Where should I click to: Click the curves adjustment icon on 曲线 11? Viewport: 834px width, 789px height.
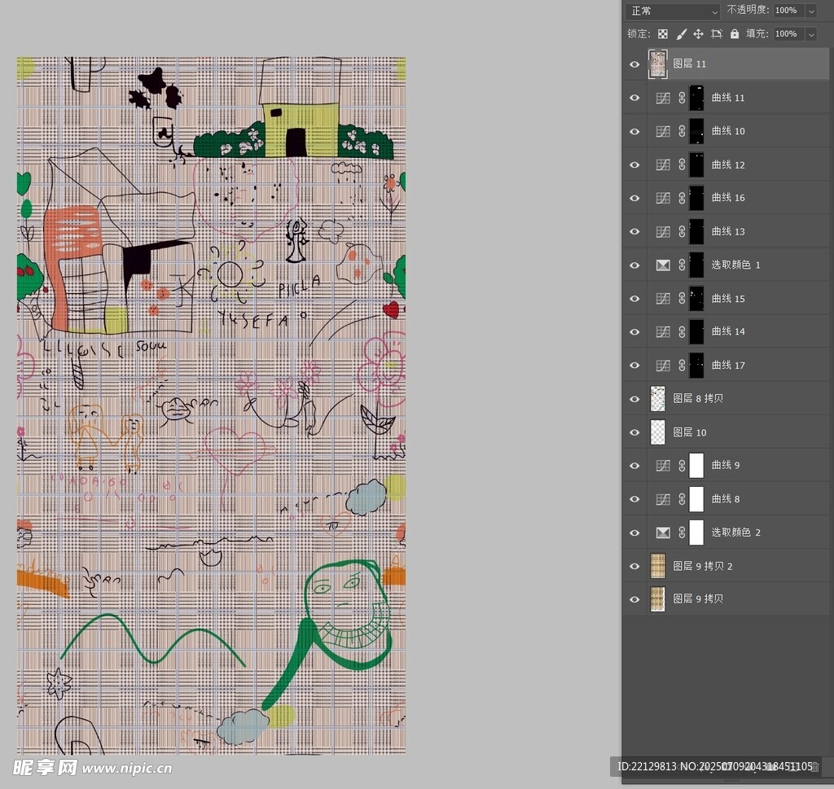663,98
